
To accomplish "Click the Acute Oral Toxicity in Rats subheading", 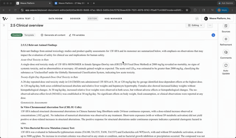I will pos(35,59).
